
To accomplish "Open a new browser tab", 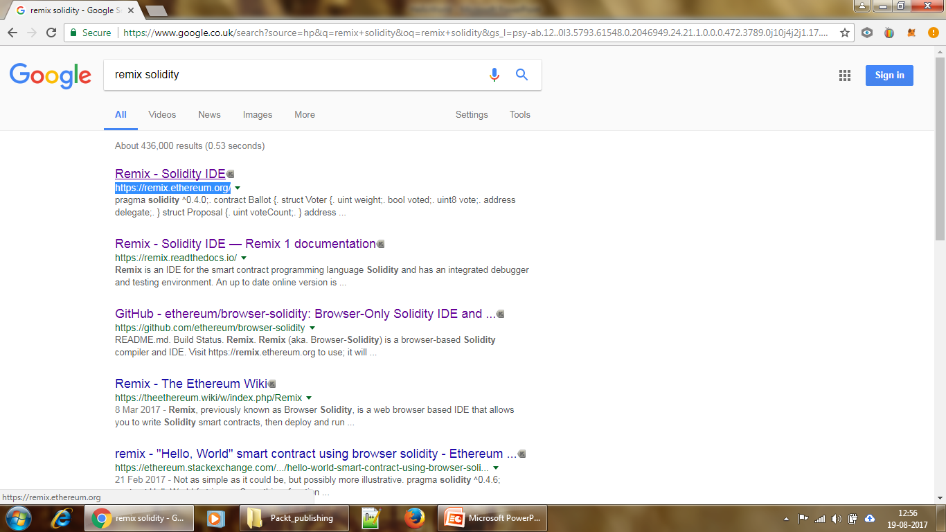I will pyautogui.click(x=156, y=10).
